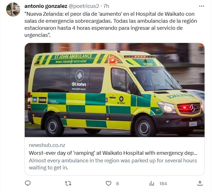
Task: Click the 'Almost every ambulance' card description
Action: (113, 164)
